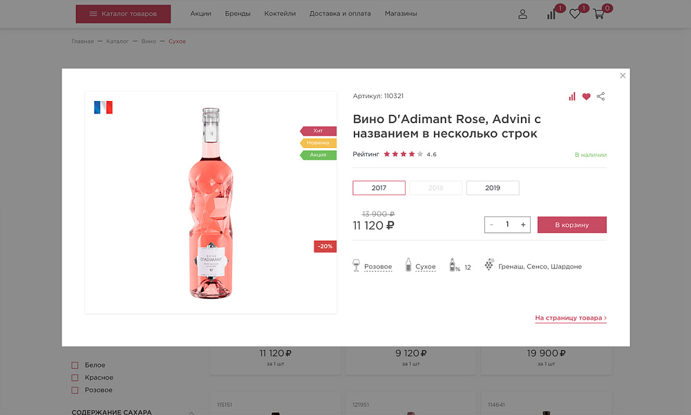Increase quantity with the plus stepper
Viewport: 691px width, 415px height.
[523, 224]
